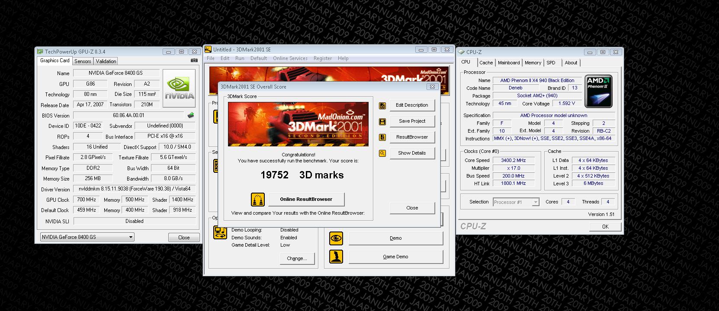This screenshot has height=311, width=719.
Task: Open the About tab in CPU-Z
Action: click(x=571, y=63)
